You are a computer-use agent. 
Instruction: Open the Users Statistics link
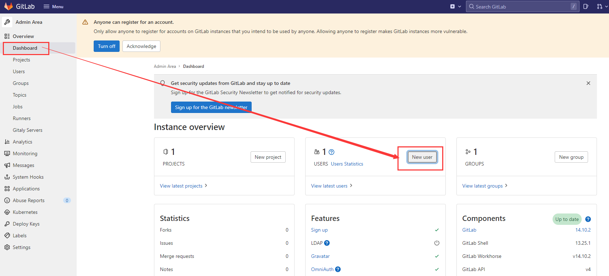click(347, 164)
